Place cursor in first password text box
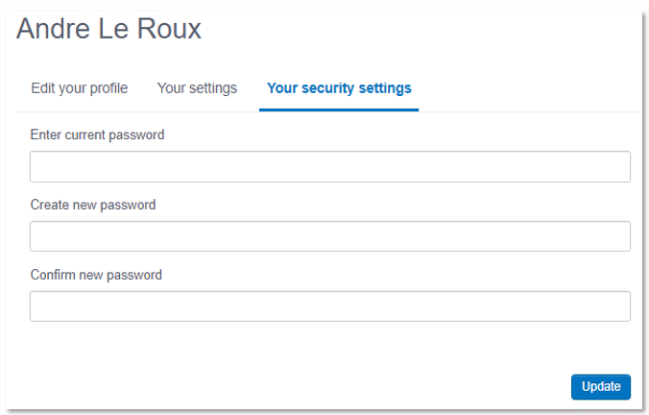 pyautogui.click(x=330, y=166)
